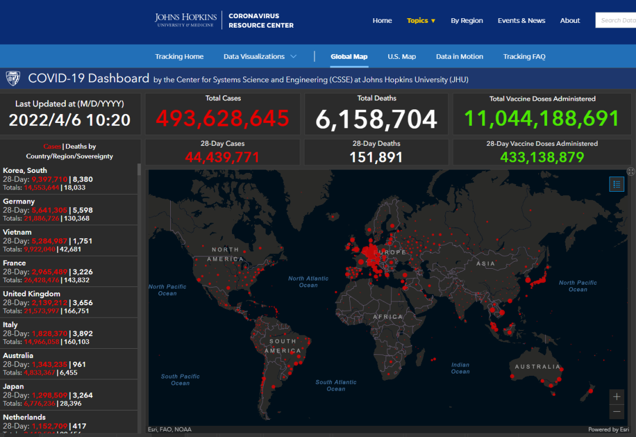Select the Japan country entry
Viewport: 636px width, 437px height.
pyautogui.click(x=68, y=395)
